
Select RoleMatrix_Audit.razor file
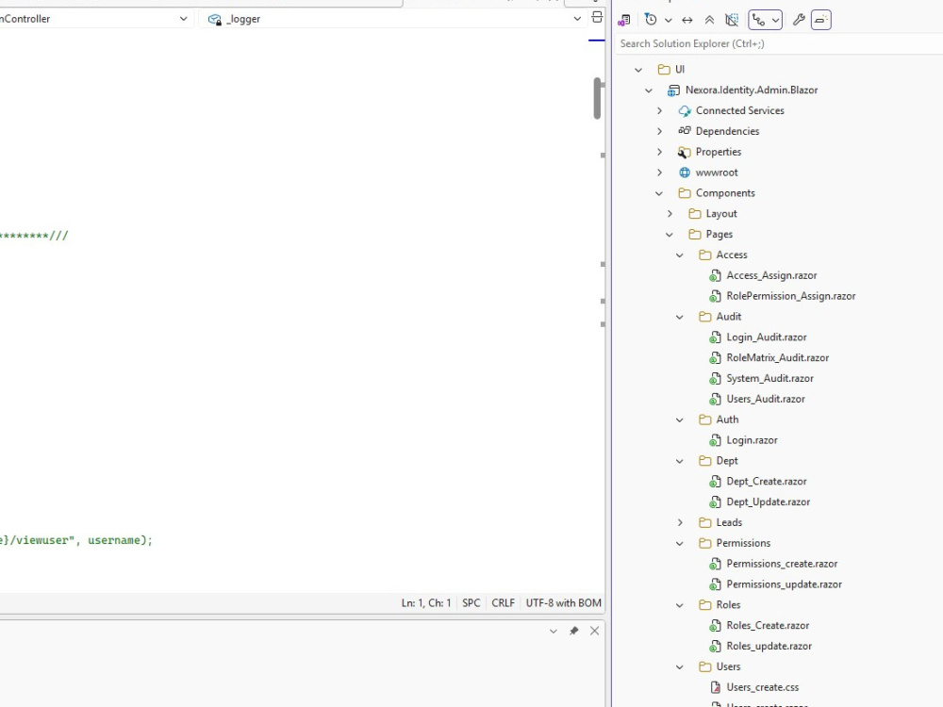(778, 357)
